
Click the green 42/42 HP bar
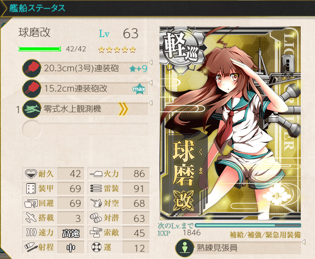[x=40, y=49]
